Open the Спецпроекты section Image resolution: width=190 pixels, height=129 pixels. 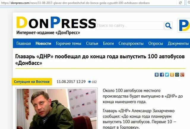click(131, 43)
